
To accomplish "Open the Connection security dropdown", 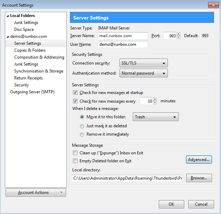I will (x=144, y=63).
